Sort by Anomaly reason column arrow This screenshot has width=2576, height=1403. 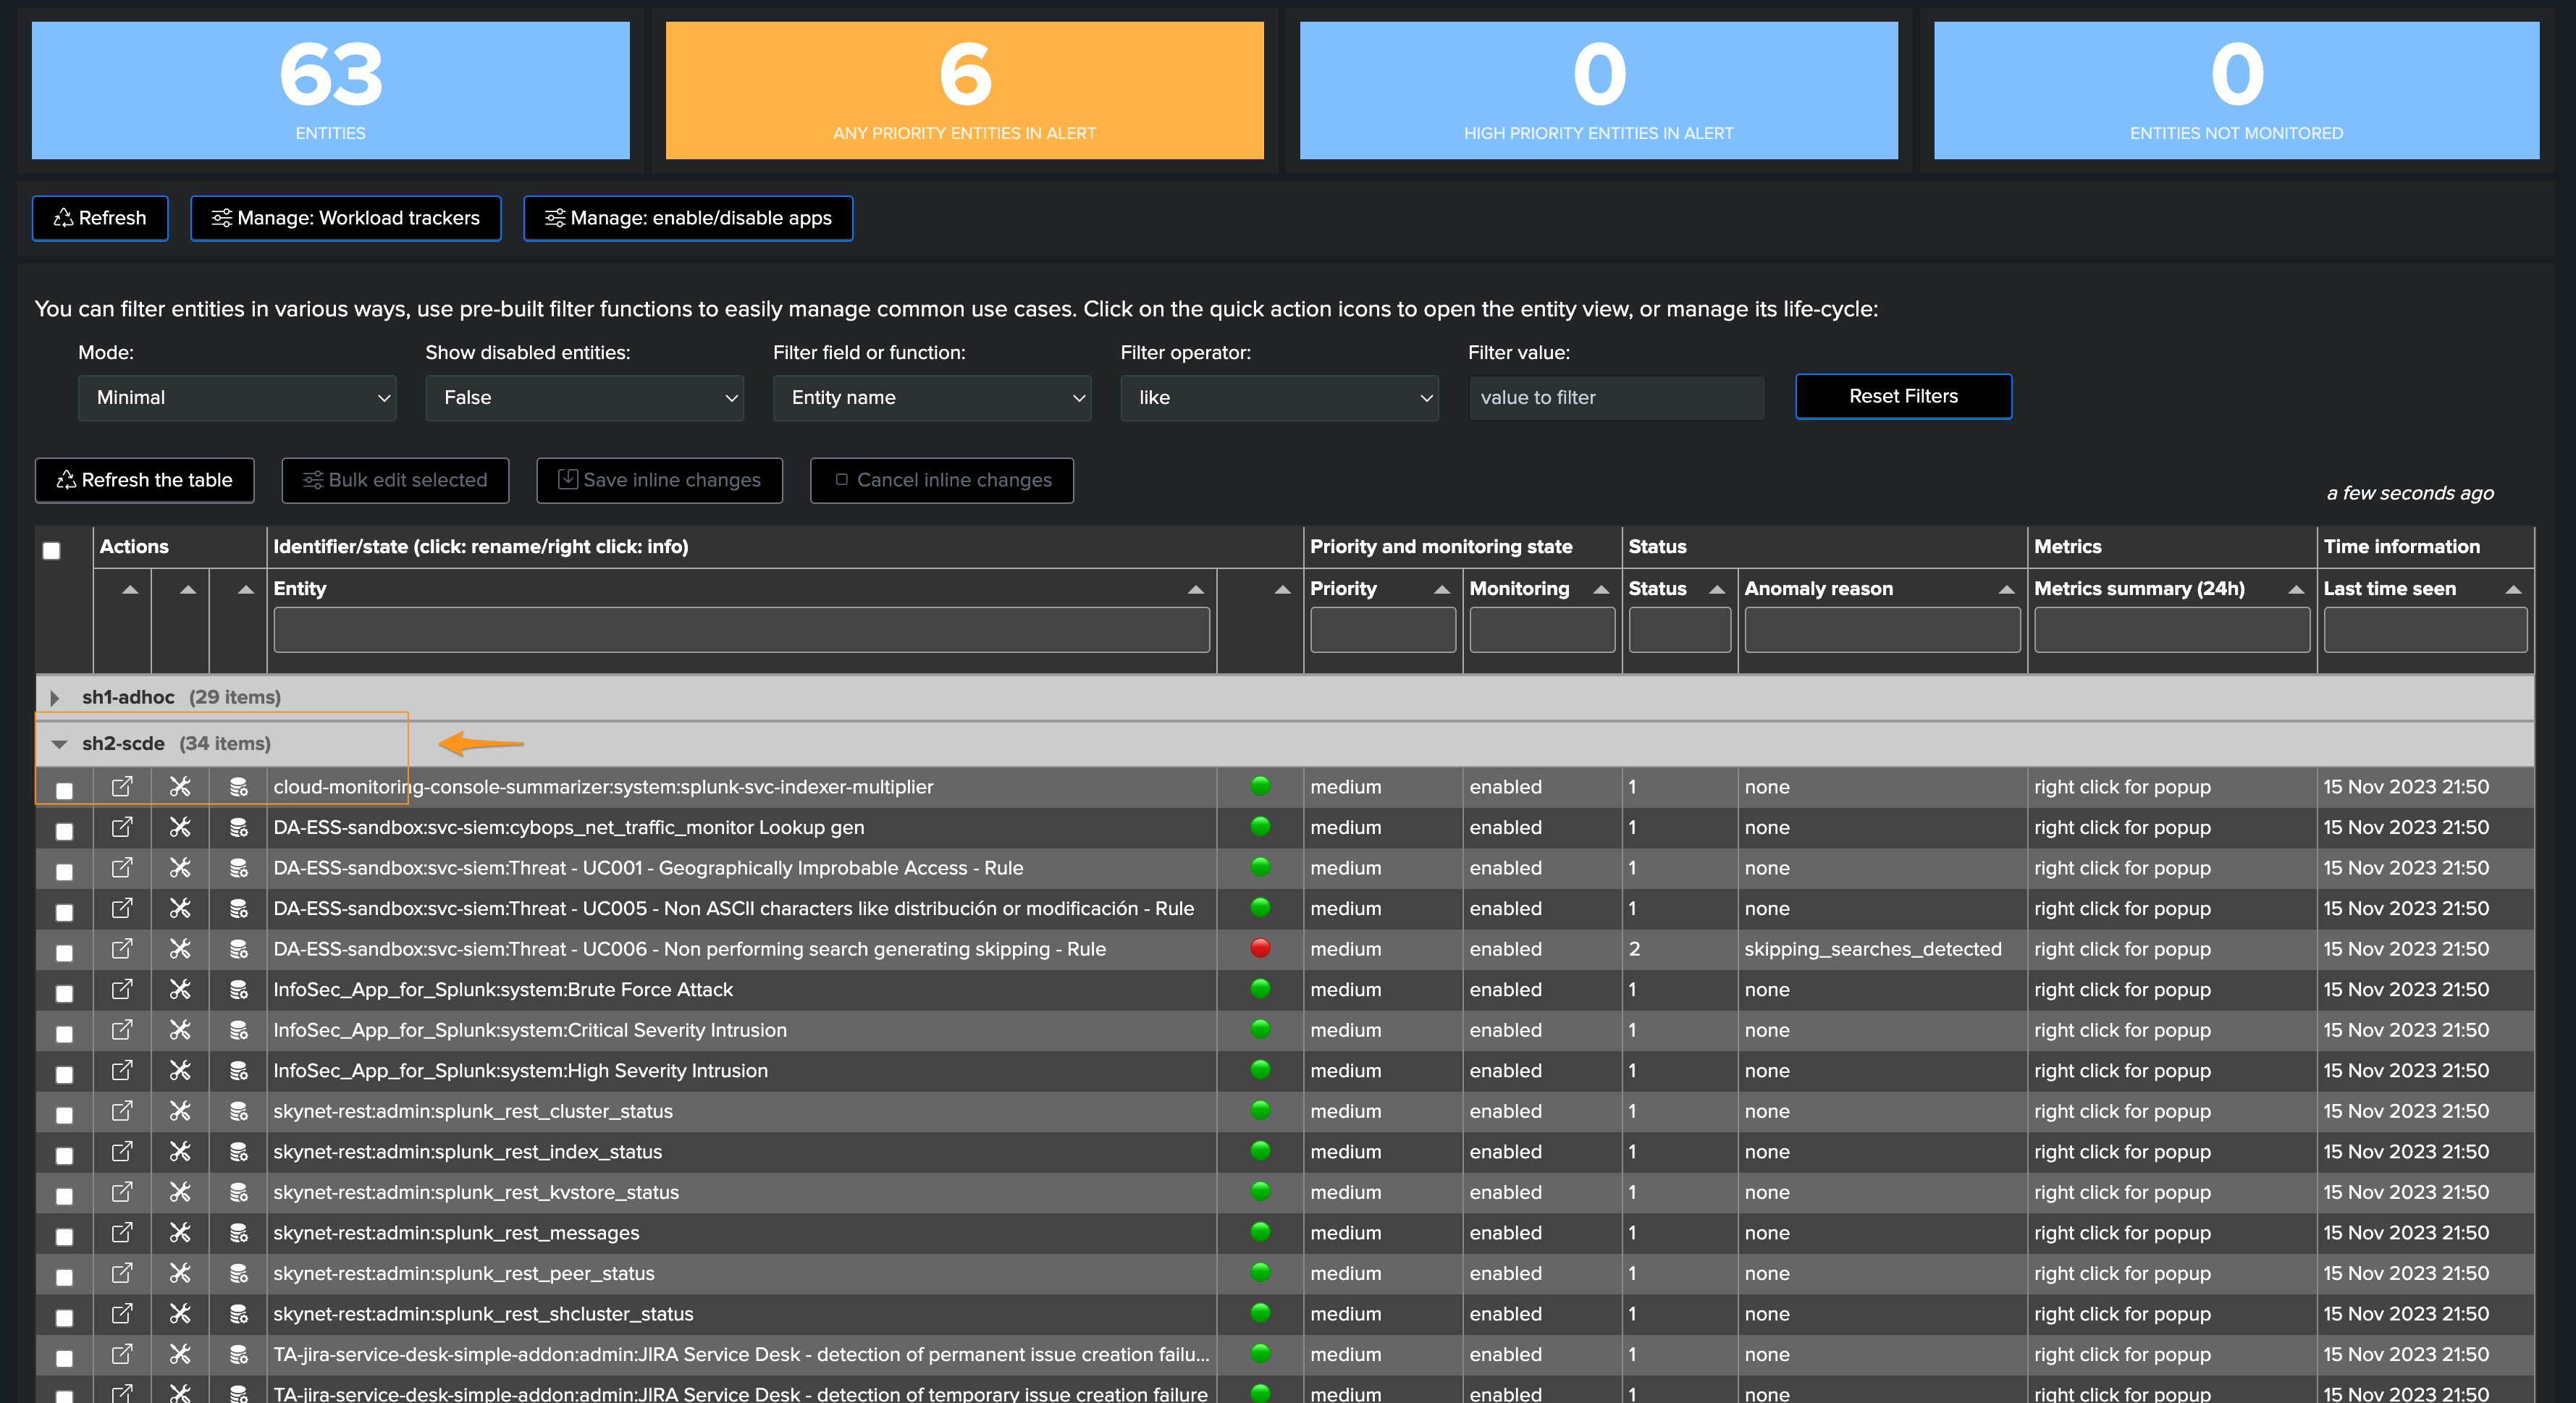click(x=2006, y=589)
